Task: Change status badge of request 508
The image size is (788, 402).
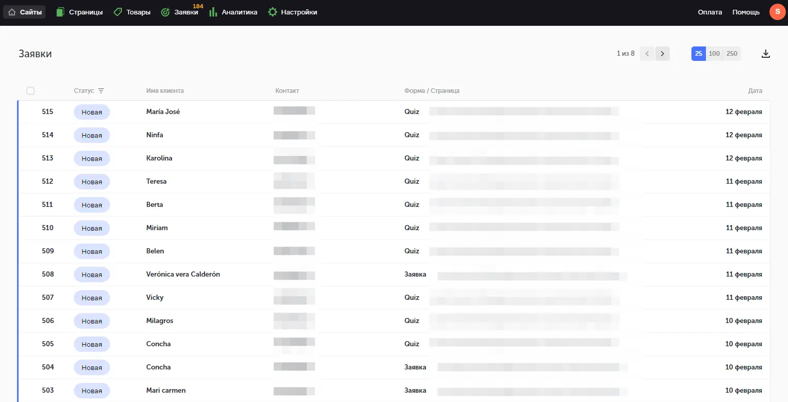Action: (92, 275)
